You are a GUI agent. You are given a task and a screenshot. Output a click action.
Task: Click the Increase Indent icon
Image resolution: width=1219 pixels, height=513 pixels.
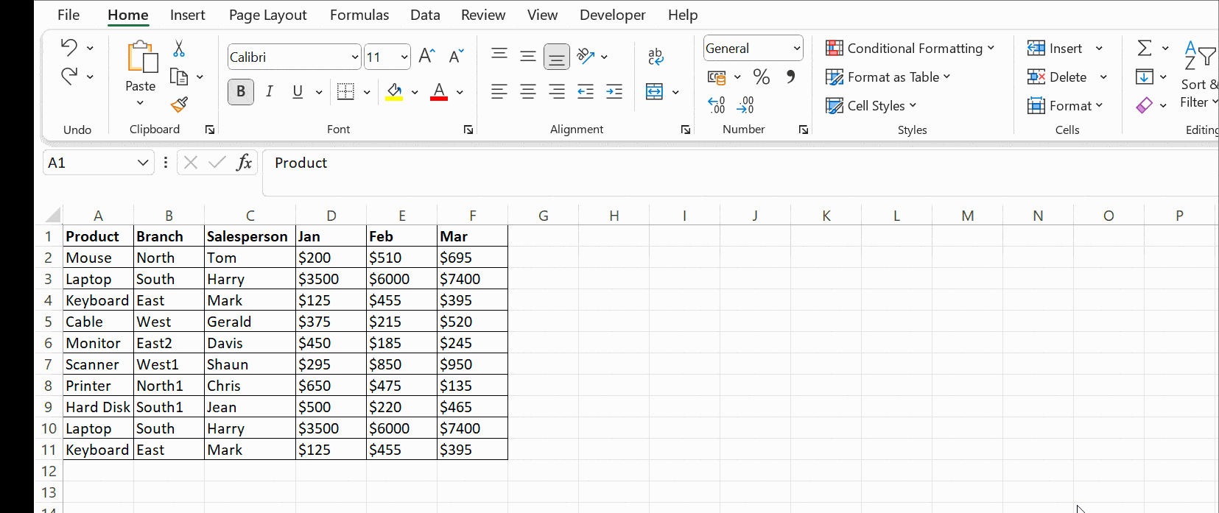click(x=614, y=92)
